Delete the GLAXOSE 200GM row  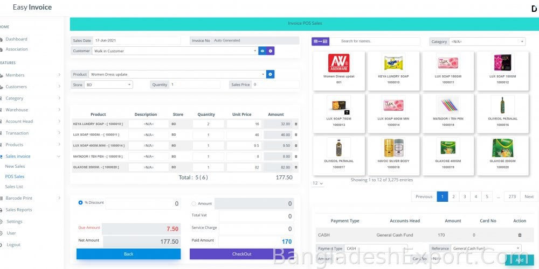pyautogui.click(x=296, y=167)
